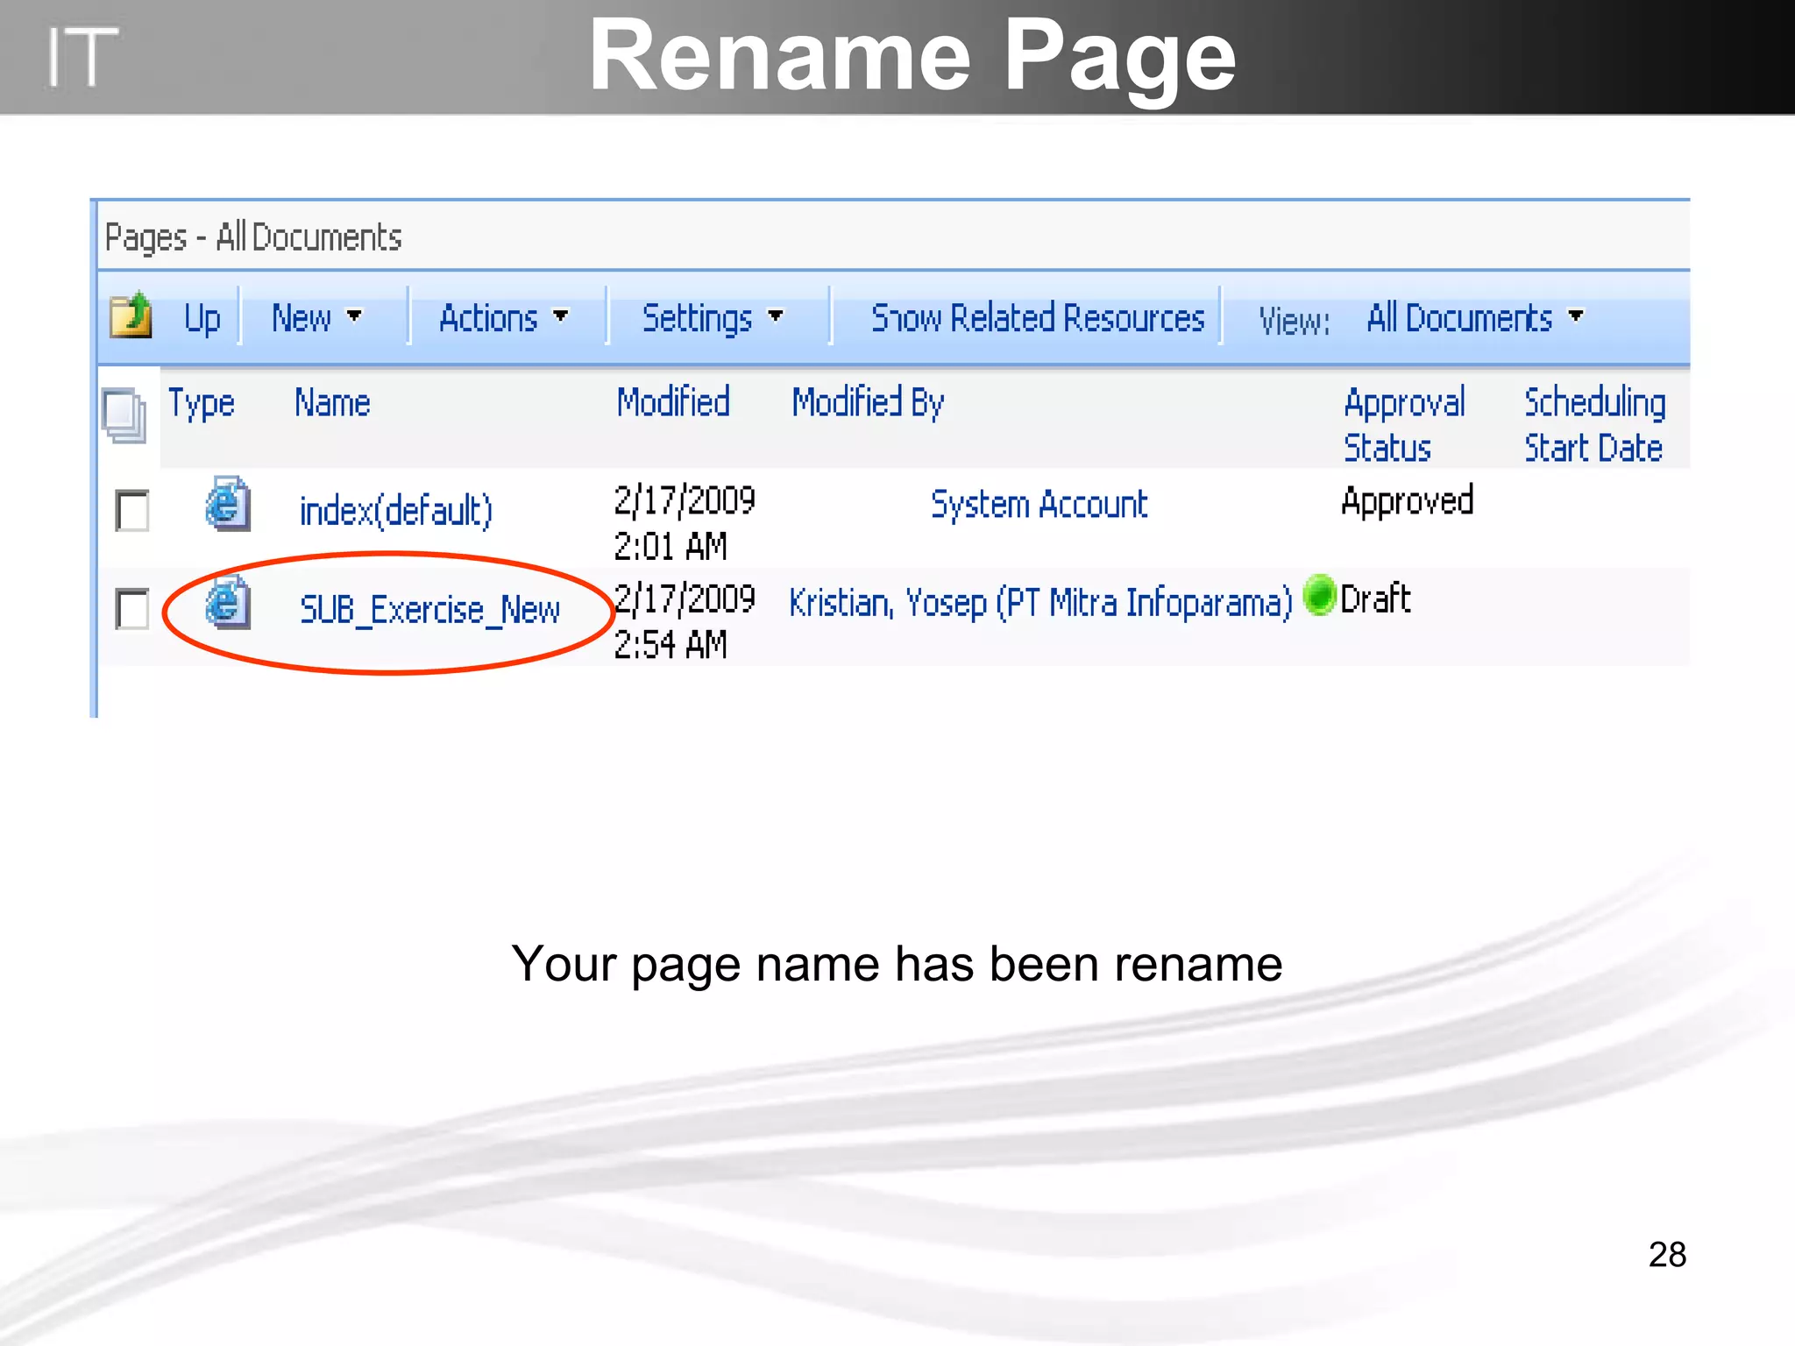Image resolution: width=1795 pixels, height=1346 pixels.
Task: Sort by Modified By column header
Action: [x=868, y=403]
